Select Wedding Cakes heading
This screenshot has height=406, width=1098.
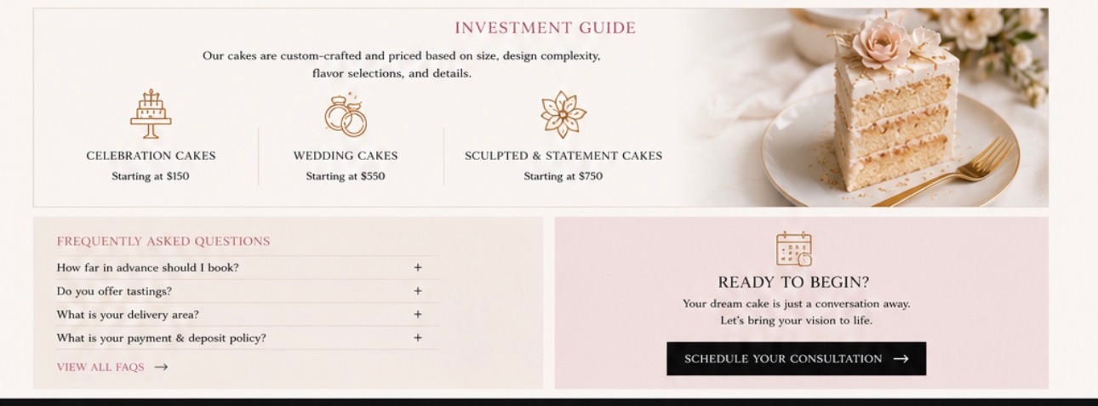[346, 156]
